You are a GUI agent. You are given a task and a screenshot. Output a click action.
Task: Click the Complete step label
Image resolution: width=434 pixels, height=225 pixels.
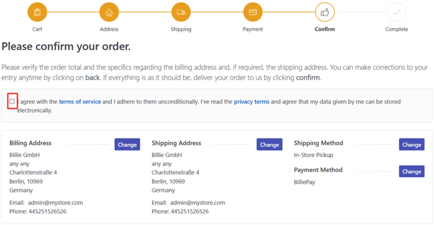click(x=397, y=29)
